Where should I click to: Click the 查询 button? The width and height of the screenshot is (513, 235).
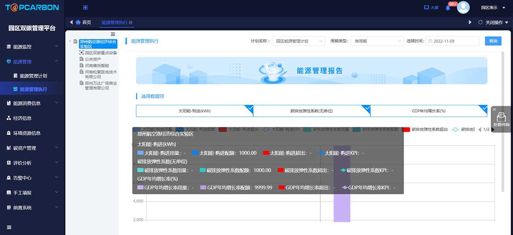(x=493, y=41)
